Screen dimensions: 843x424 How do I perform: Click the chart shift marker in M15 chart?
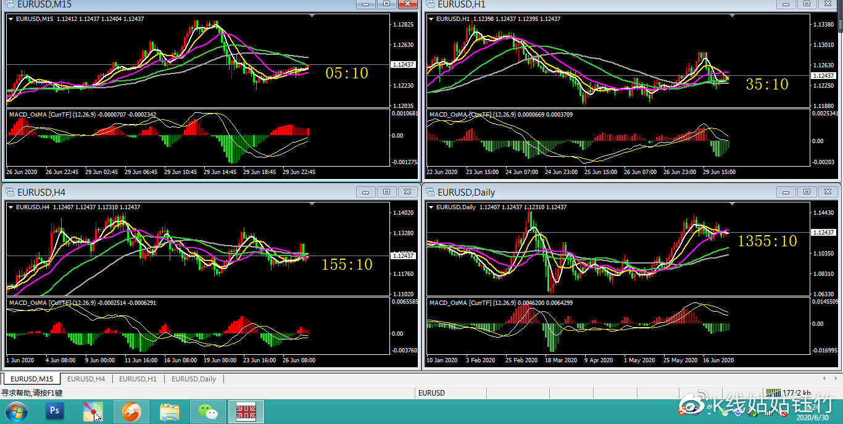(x=312, y=16)
